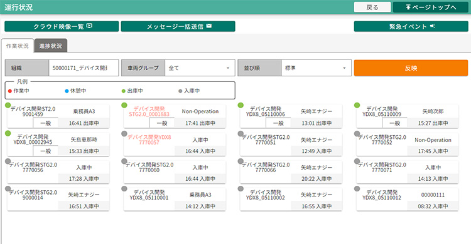471x244 pixels.
Task: Click gray status dot on 7770056 card
Action: pos(8,161)
